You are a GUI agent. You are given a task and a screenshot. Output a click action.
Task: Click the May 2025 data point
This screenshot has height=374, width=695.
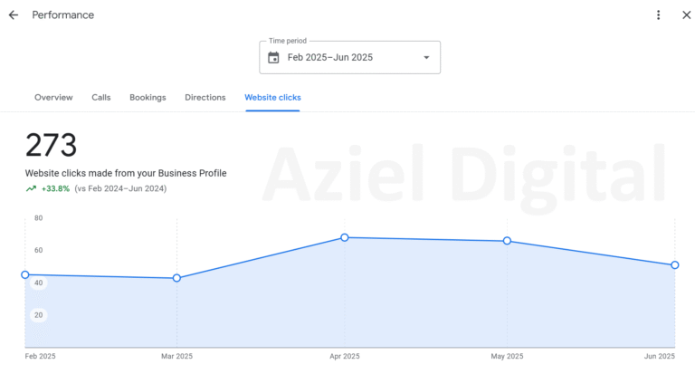(507, 241)
